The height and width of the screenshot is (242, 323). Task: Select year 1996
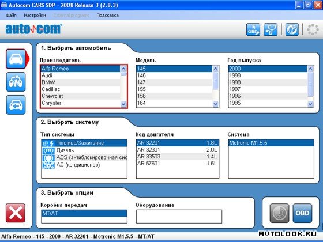pyautogui.click(x=268, y=96)
